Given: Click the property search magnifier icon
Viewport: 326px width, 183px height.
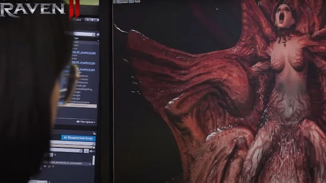Looking at the screenshot, I should (x=80, y=151).
